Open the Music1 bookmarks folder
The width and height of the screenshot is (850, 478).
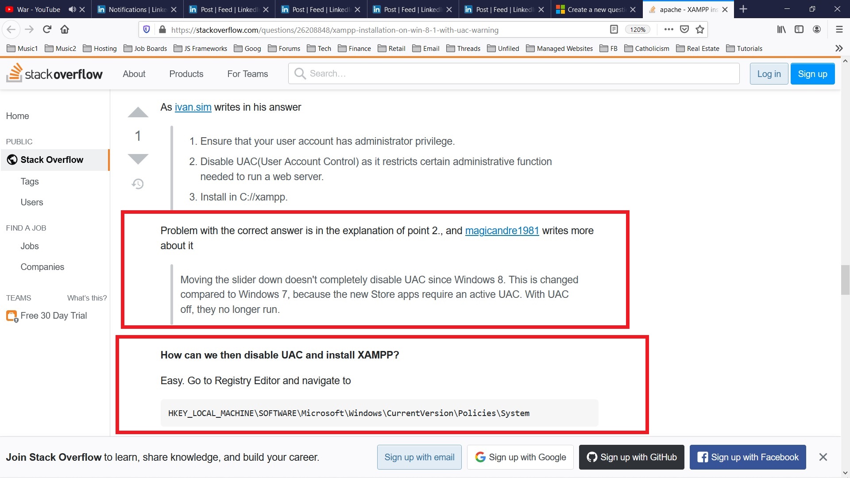point(23,48)
